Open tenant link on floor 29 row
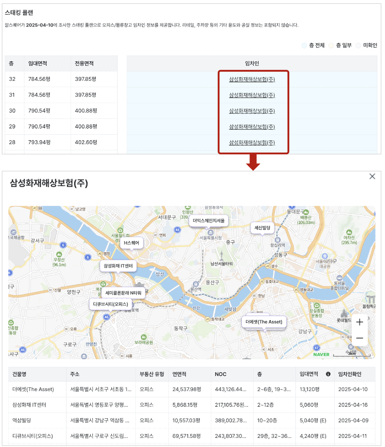 pyautogui.click(x=252, y=127)
